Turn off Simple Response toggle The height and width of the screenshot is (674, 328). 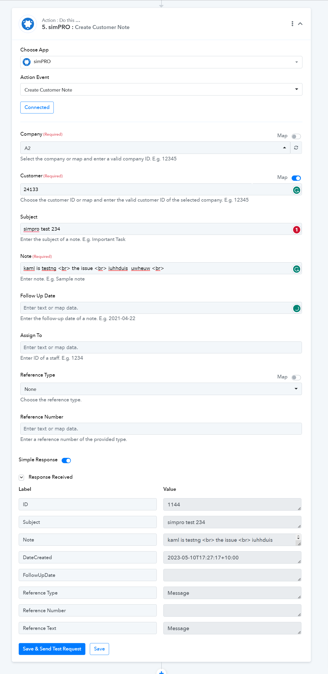(x=66, y=461)
